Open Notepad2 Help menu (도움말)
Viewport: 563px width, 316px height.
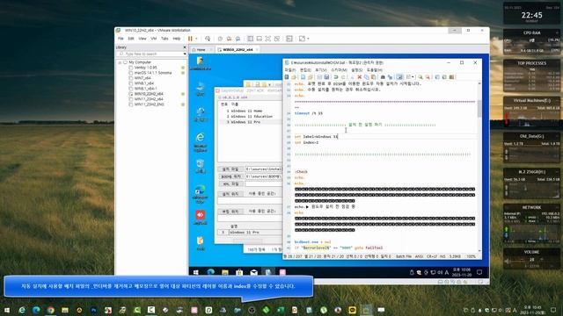click(x=375, y=70)
